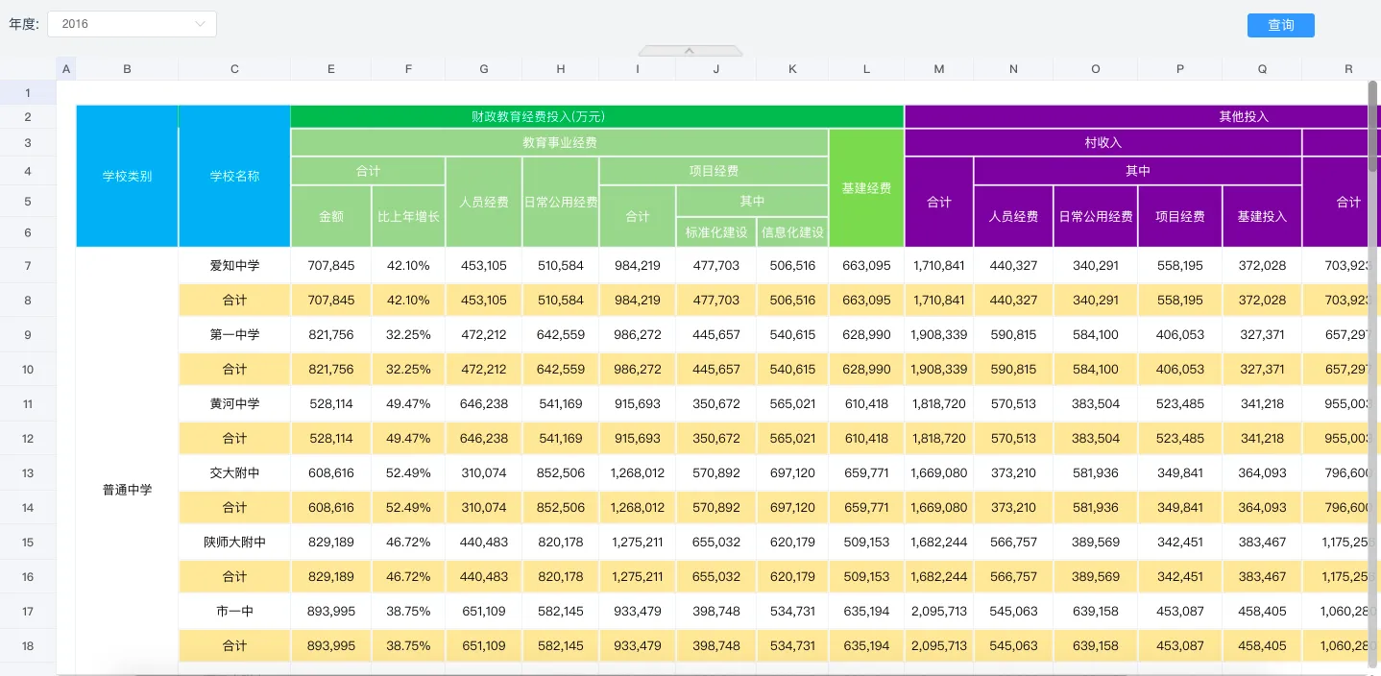The image size is (1381, 676).
Task: Select column R header
Action: click(1347, 69)
